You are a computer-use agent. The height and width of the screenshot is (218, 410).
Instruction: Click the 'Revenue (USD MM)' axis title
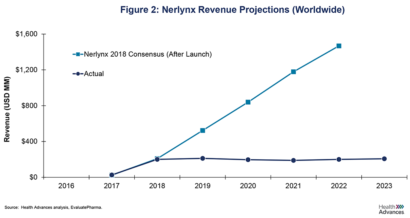click(x=7, y=109)
